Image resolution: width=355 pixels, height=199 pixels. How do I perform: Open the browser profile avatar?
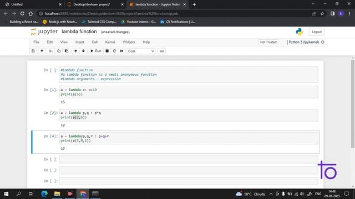tap(341, 13)
